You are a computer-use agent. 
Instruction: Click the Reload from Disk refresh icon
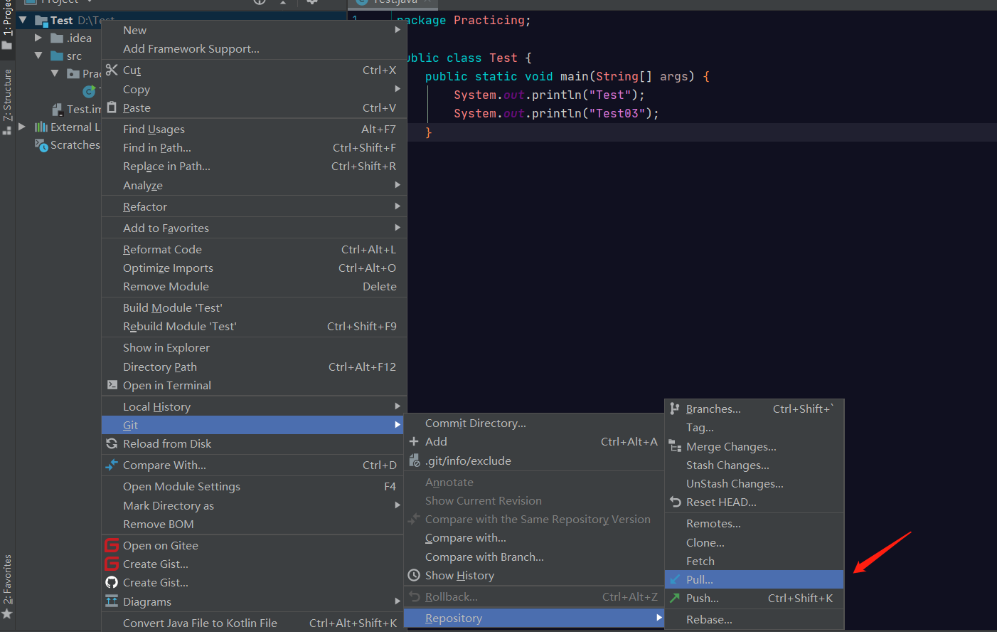tap(112, 443)
